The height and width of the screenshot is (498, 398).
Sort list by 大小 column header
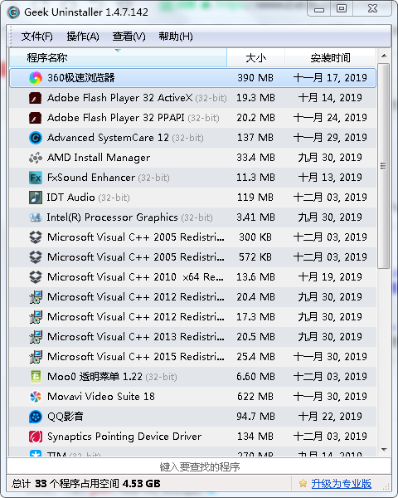[x=256, y=58]
